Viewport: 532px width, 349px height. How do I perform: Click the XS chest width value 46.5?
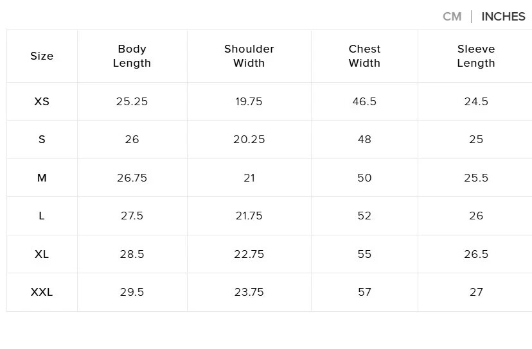click(364, 101)
